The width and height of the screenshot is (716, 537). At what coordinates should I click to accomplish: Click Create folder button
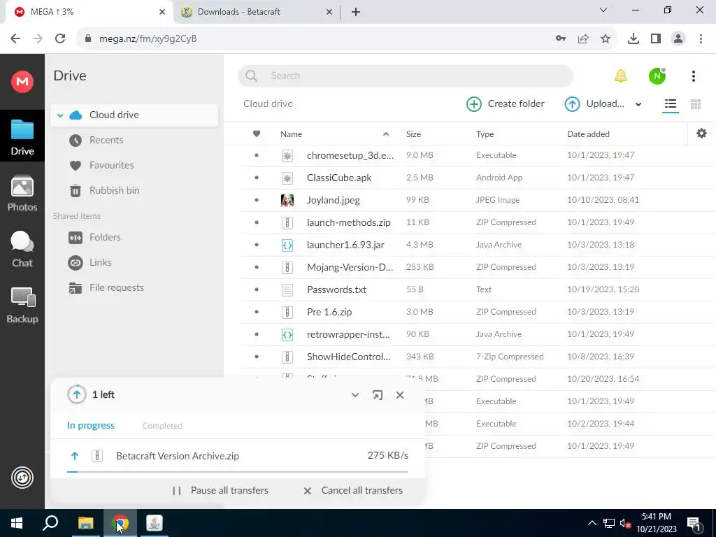tap(505, 104)
